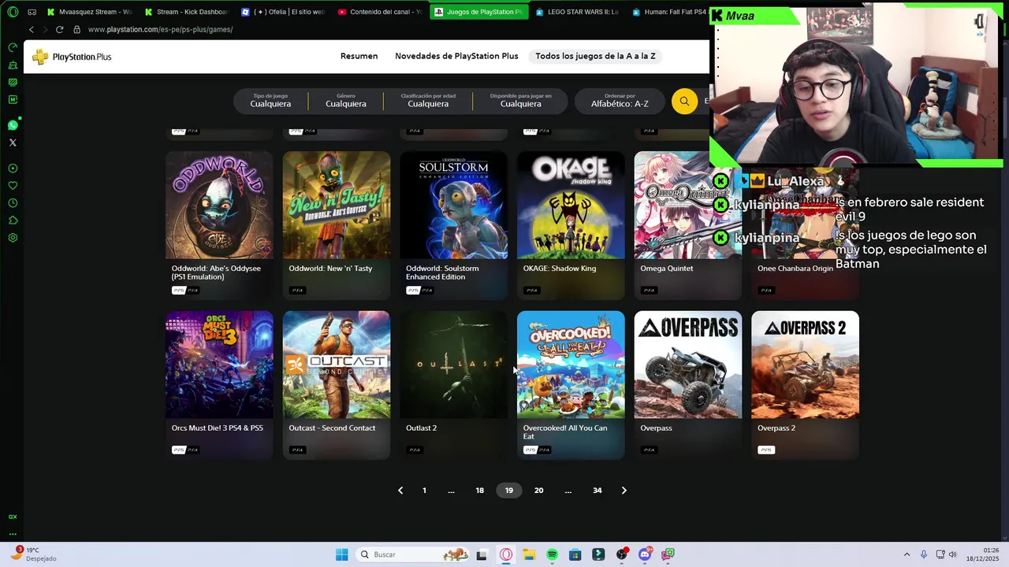Open the Outlast 2 game cover

click(x=453, y=365)
